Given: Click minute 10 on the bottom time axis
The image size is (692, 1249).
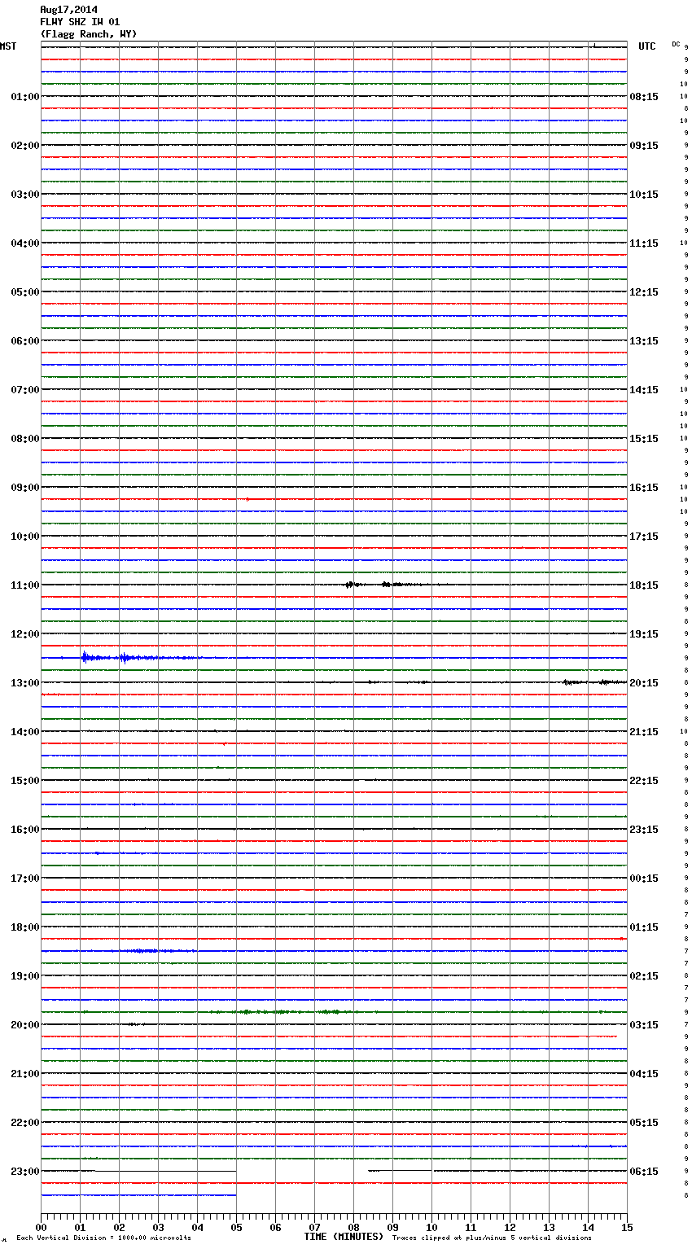Looking at the screenshot, I should coord(431,1228).
